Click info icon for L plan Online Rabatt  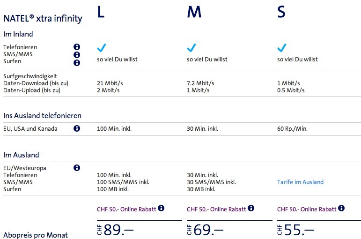coord(161,208)
